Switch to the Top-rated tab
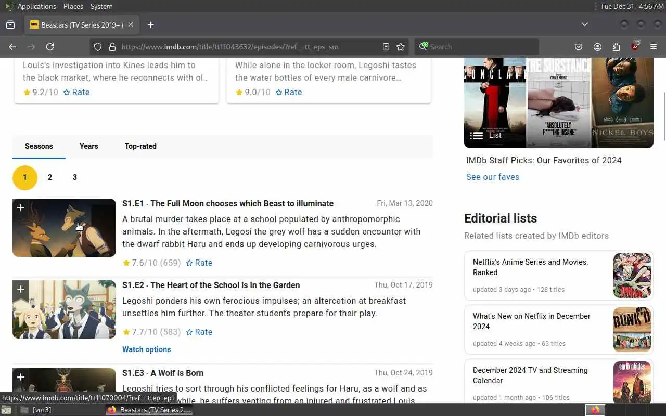666x416 pixels. 140,146
